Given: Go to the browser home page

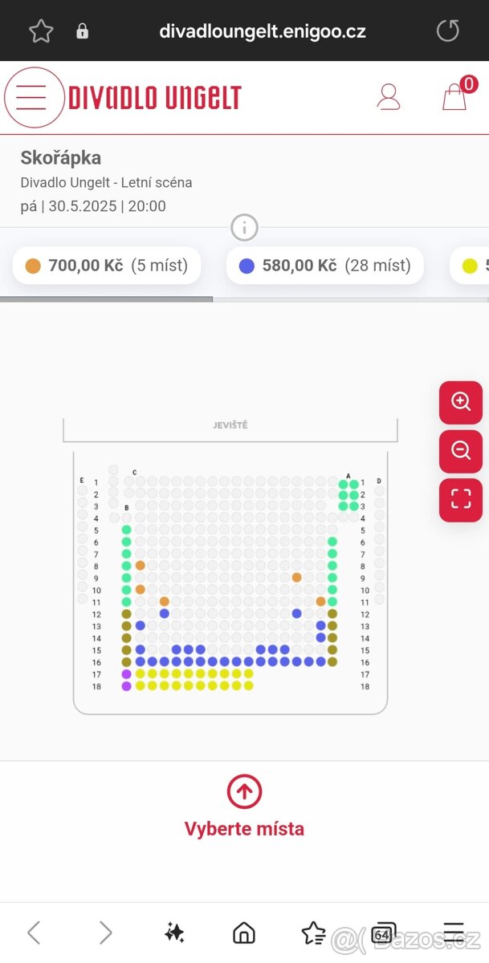Looking at the screenshot, I should 243,933.
